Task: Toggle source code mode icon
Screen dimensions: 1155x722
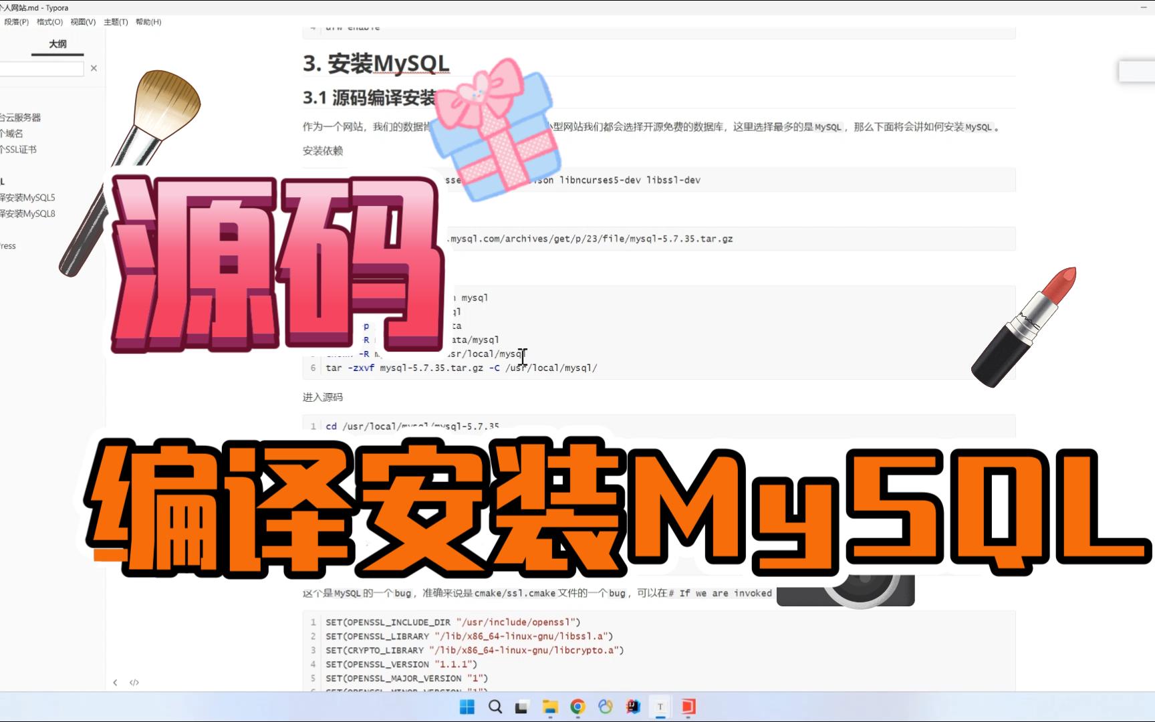Action: click(134, 683)
